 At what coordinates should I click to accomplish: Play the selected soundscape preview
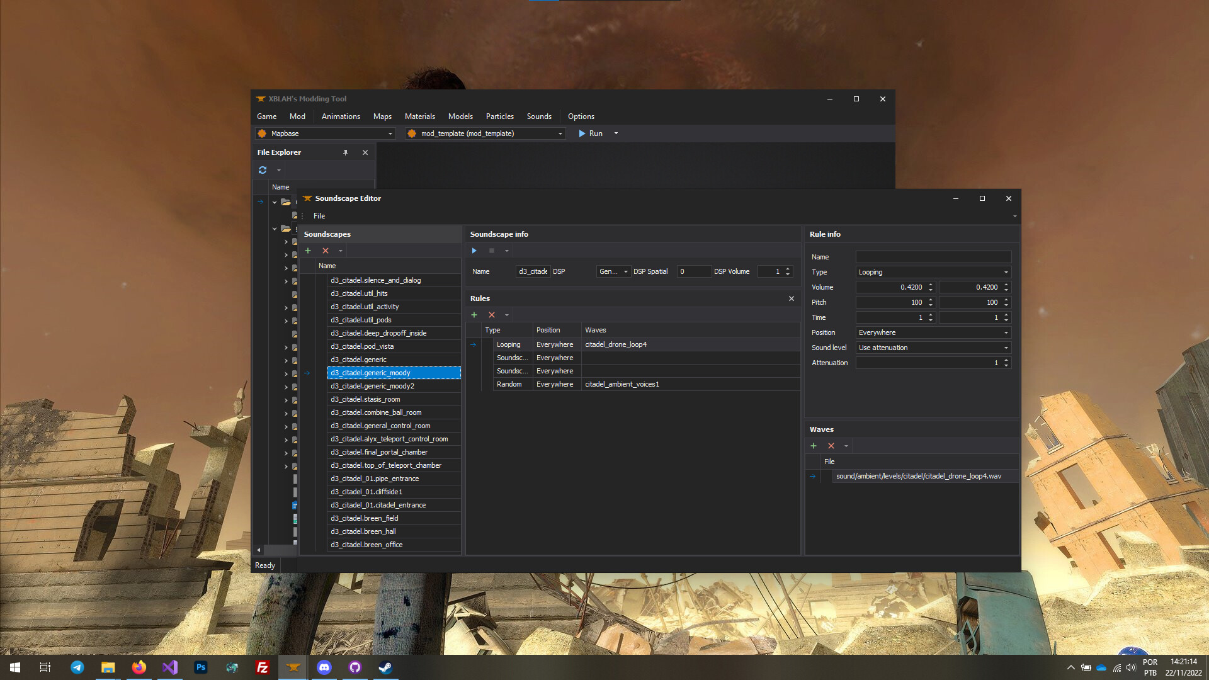[x=474, y=250]
